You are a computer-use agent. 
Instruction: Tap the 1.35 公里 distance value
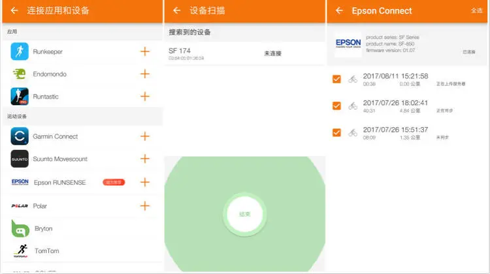[x=410, y=138]
